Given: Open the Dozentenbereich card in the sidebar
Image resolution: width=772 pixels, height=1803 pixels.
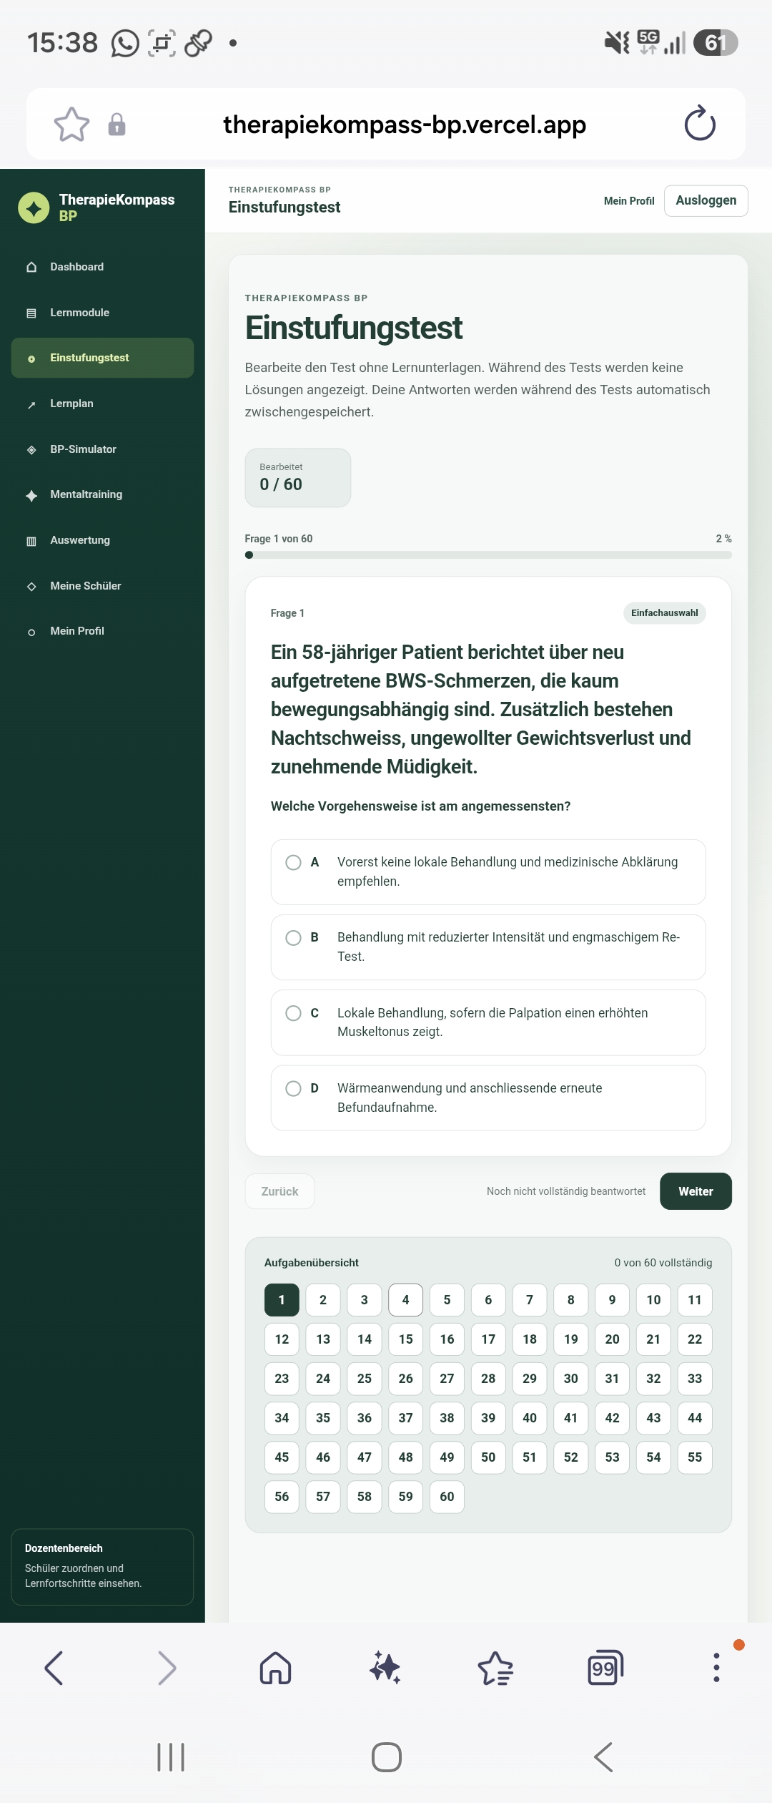Looking at the screenshot, I should 102,1567.
